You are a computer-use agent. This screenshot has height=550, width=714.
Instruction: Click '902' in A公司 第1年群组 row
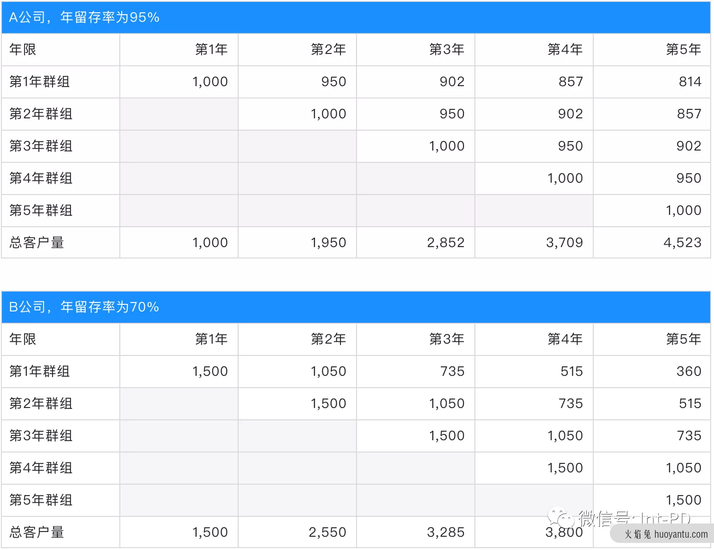point(452,82)
